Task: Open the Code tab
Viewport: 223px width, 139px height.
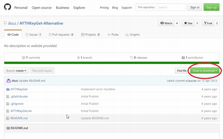Action: pos(13,35)
